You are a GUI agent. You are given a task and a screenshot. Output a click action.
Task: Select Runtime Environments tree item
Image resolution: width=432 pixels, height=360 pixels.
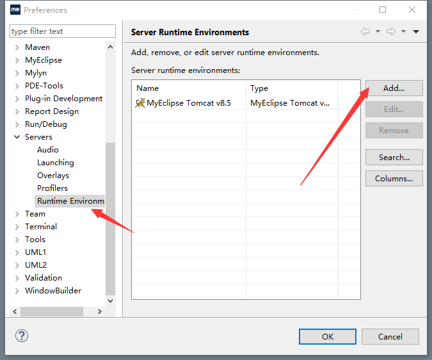tap(70, 201)
